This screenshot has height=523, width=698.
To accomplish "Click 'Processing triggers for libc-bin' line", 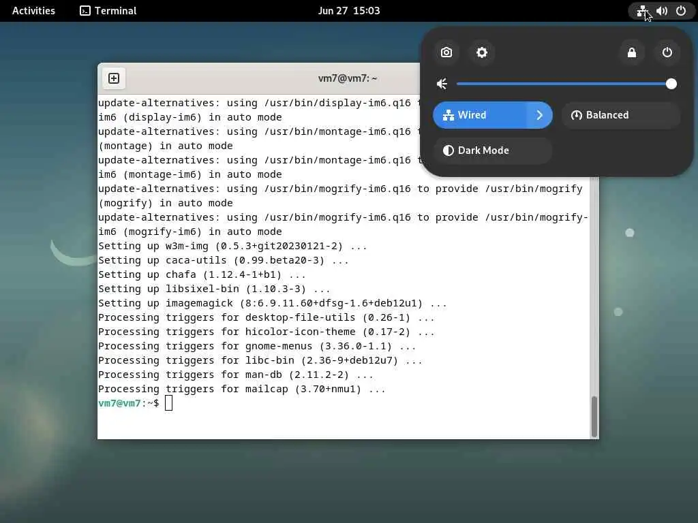I will click(x=260, y=360).
